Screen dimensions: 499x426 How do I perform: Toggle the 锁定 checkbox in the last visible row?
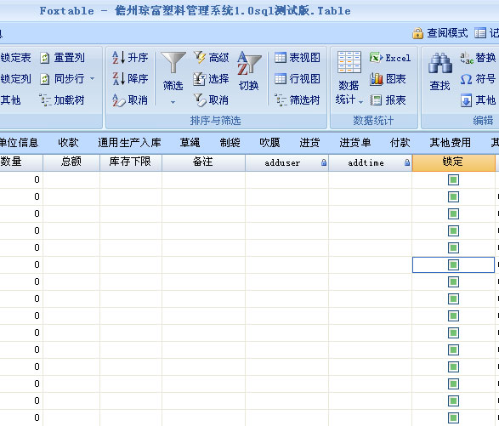[453, 417]
